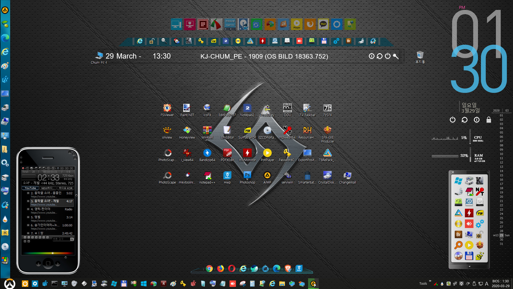Click the AIMP colored seek bar
This screenshot has height=289, width=513.
pos(48,253)
